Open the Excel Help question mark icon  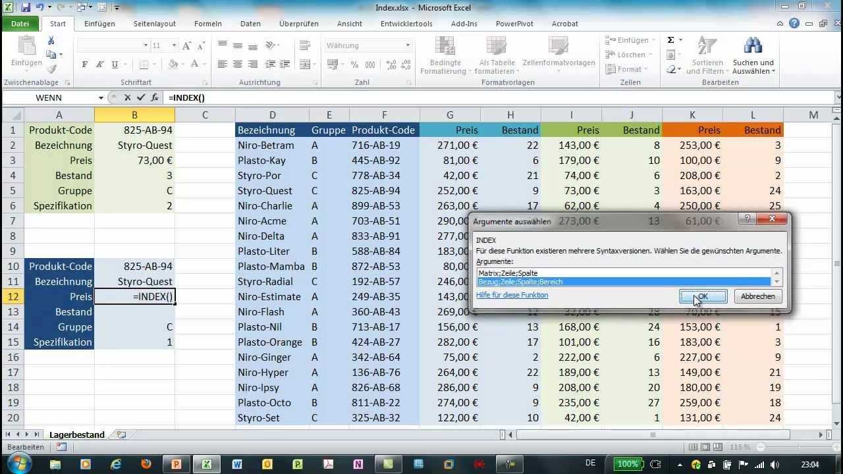tap(794, 24)
